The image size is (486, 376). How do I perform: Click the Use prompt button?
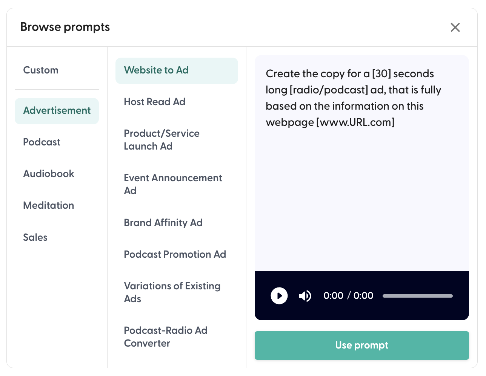tap(361, 345)
